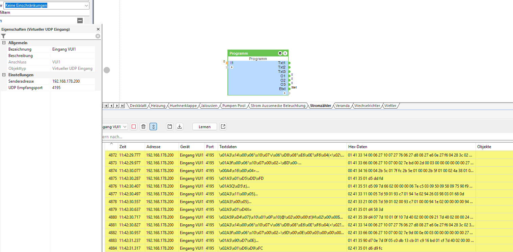The width and height of the screenshot is (513, 252).
Task: Switch to the Veranda page tab
Action: click(x=342, y=106)
